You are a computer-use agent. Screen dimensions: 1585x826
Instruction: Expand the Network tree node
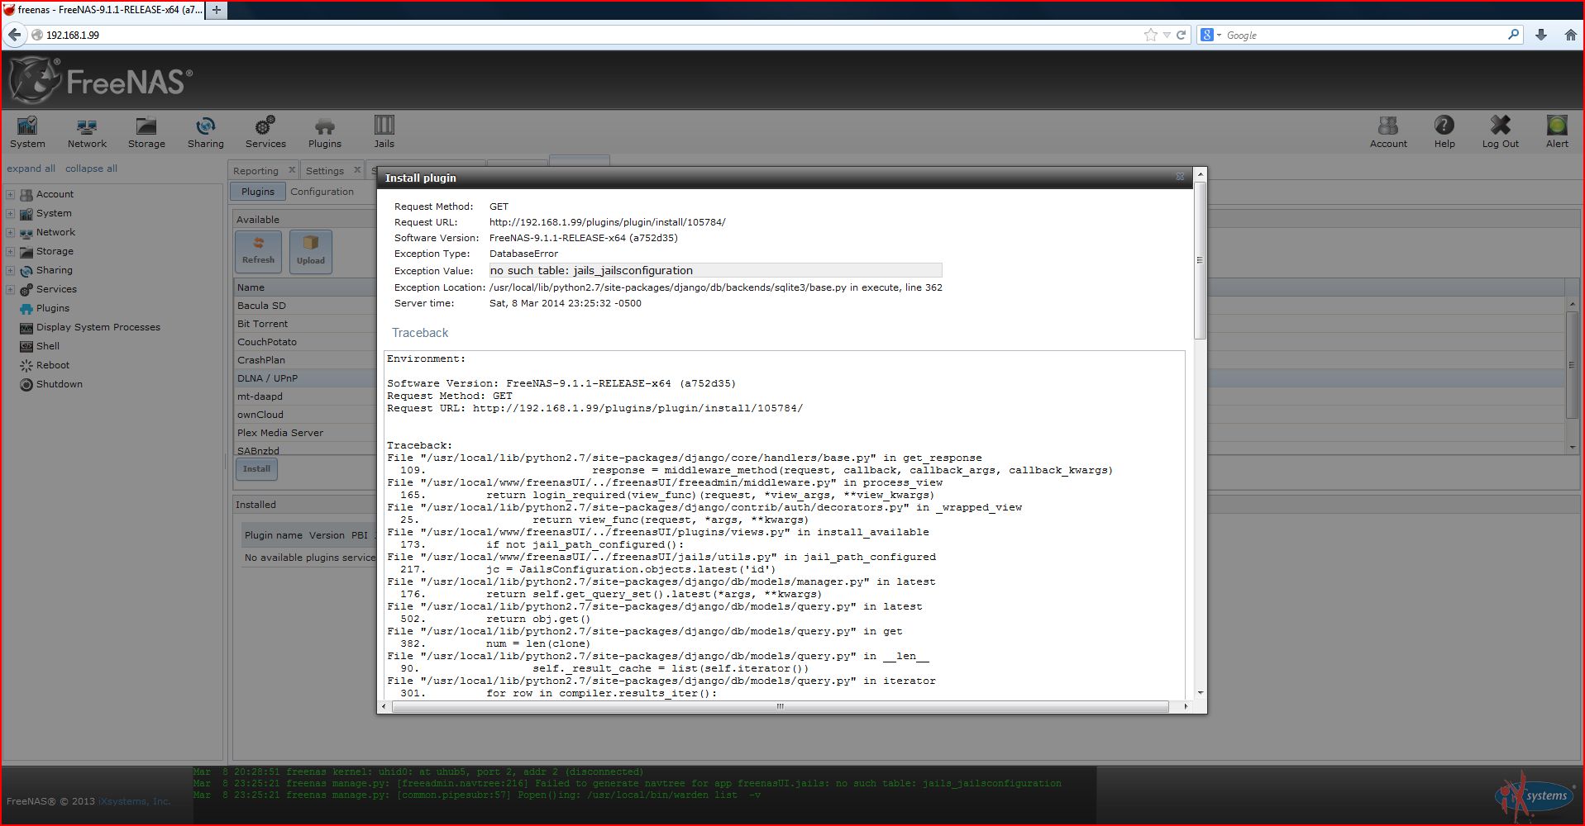tap(10, 232)
